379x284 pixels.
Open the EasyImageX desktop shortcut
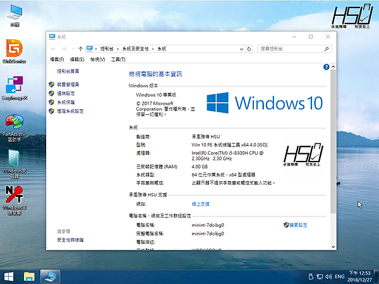15,88
